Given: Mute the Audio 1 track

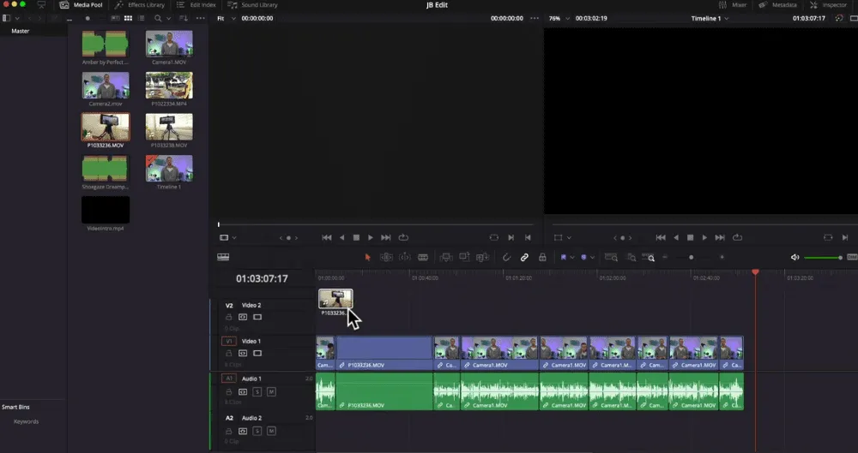Looking at the screenshot, I should [271, 391].
